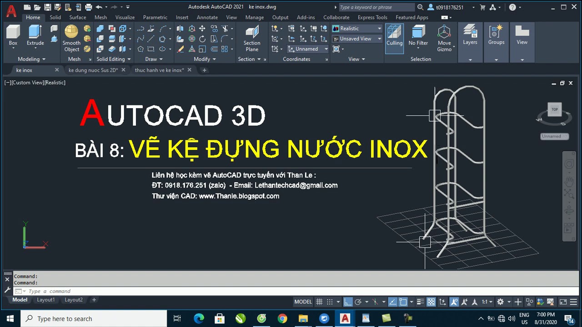Open Windows Start menu

coord(10,318)
